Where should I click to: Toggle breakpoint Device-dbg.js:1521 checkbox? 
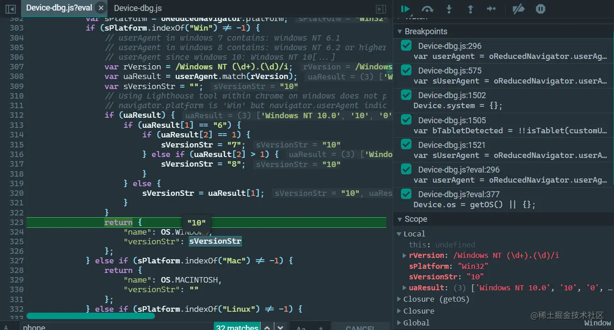tap(406, 145)
